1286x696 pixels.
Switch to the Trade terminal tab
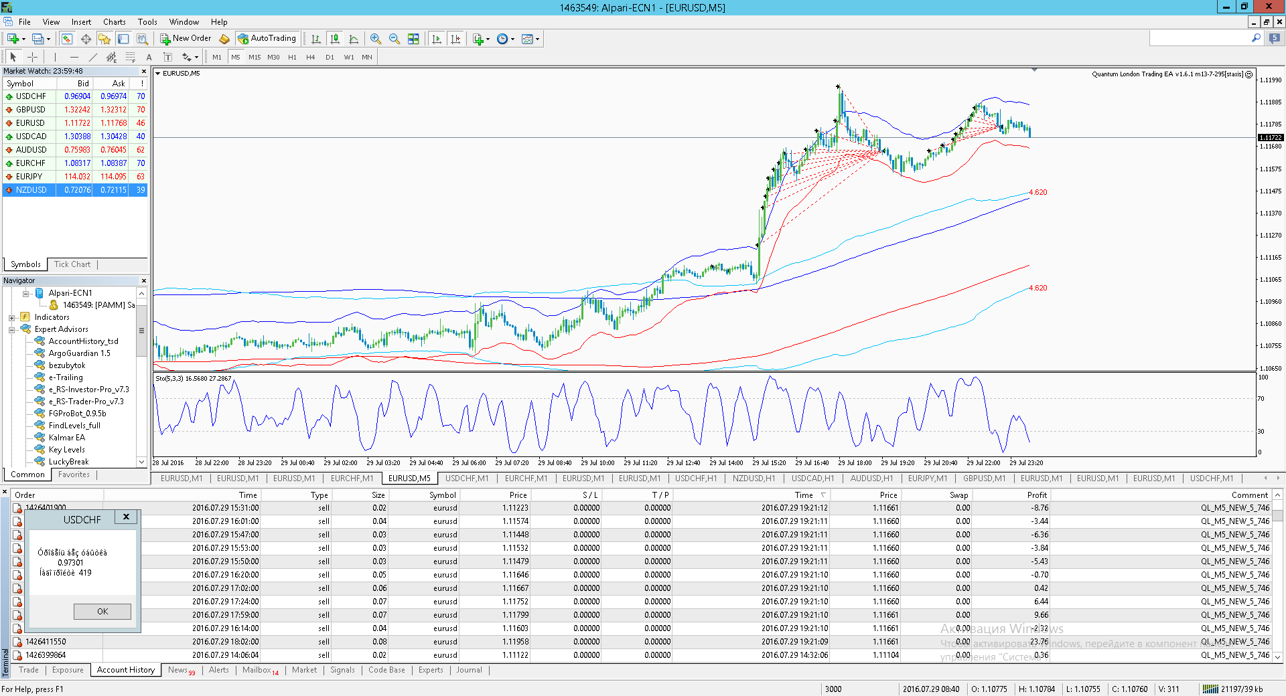29,670
